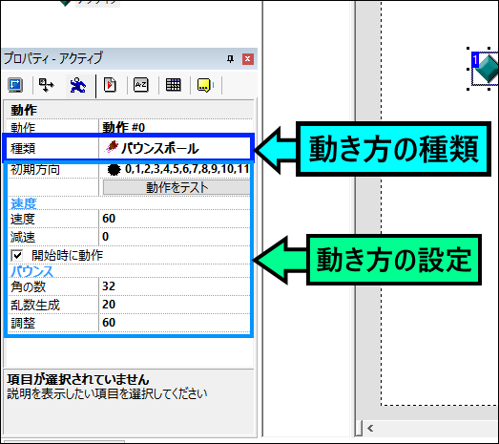Click the 角の数 value 32

click(x=175, y=286)
